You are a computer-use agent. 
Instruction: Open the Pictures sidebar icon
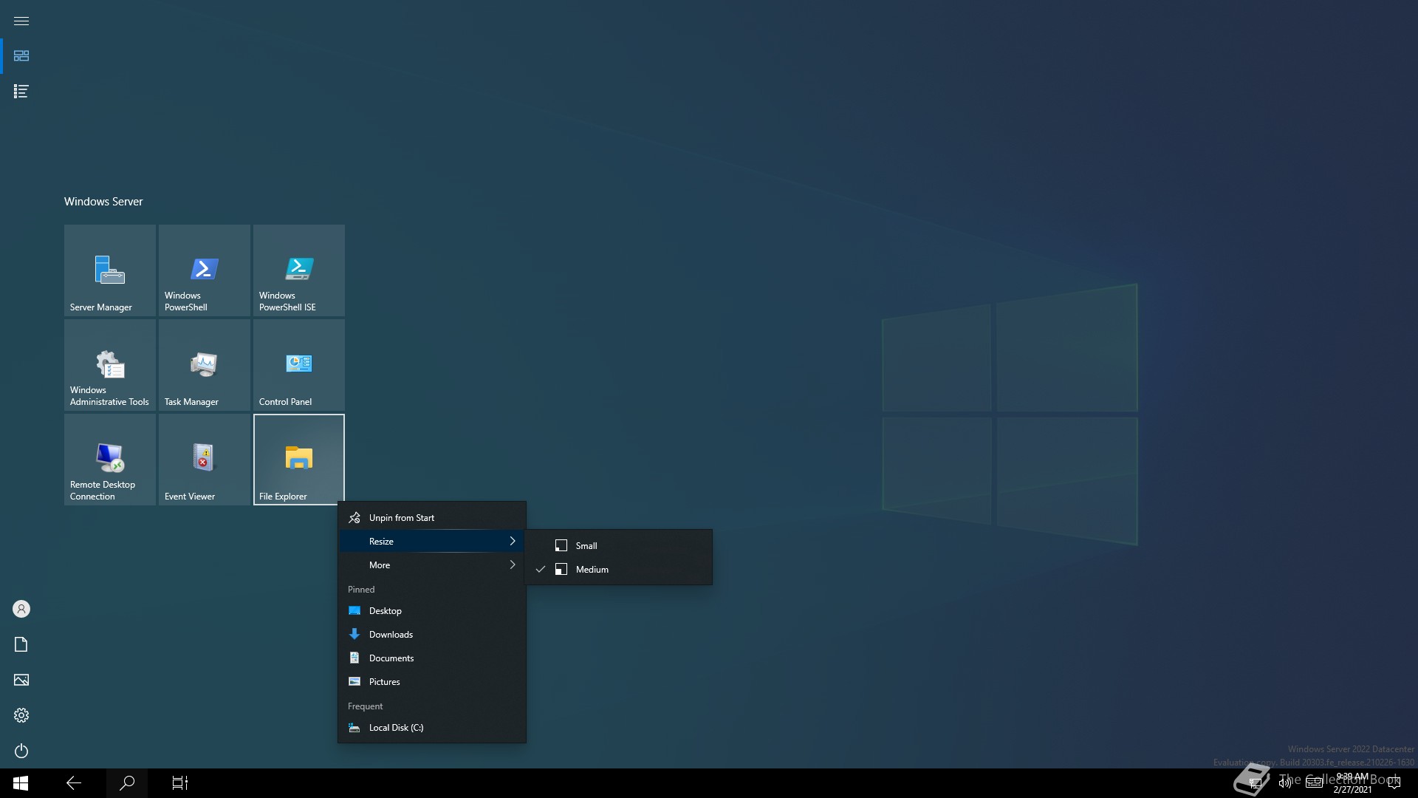point(21,680)
